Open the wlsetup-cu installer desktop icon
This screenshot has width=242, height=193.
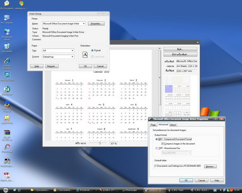click(21, 5)
